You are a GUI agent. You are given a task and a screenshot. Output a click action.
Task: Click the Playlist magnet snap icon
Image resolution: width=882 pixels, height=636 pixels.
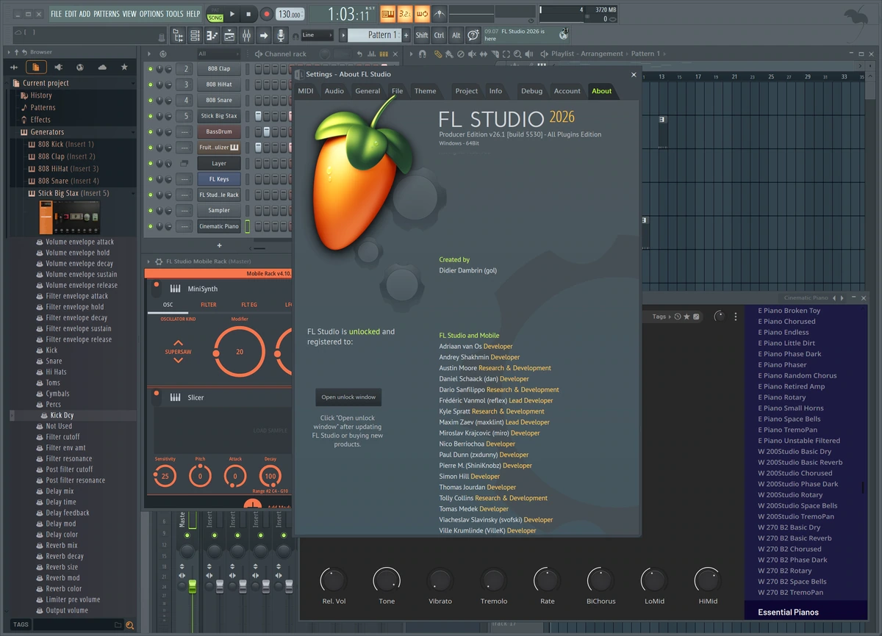[422, 54]
